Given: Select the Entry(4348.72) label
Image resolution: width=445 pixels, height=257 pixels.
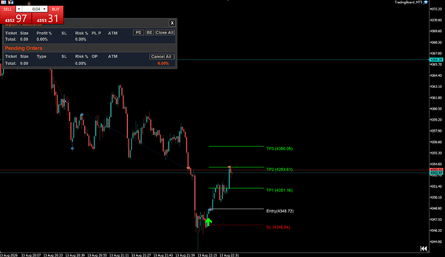Looking at the screenshot, I should (280, 211).
